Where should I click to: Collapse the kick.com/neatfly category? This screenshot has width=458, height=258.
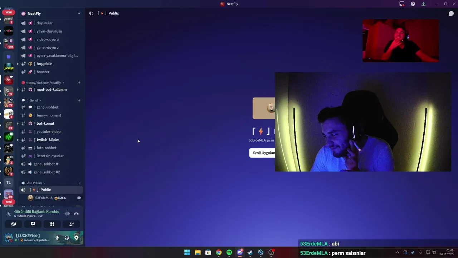click(43, 83)
